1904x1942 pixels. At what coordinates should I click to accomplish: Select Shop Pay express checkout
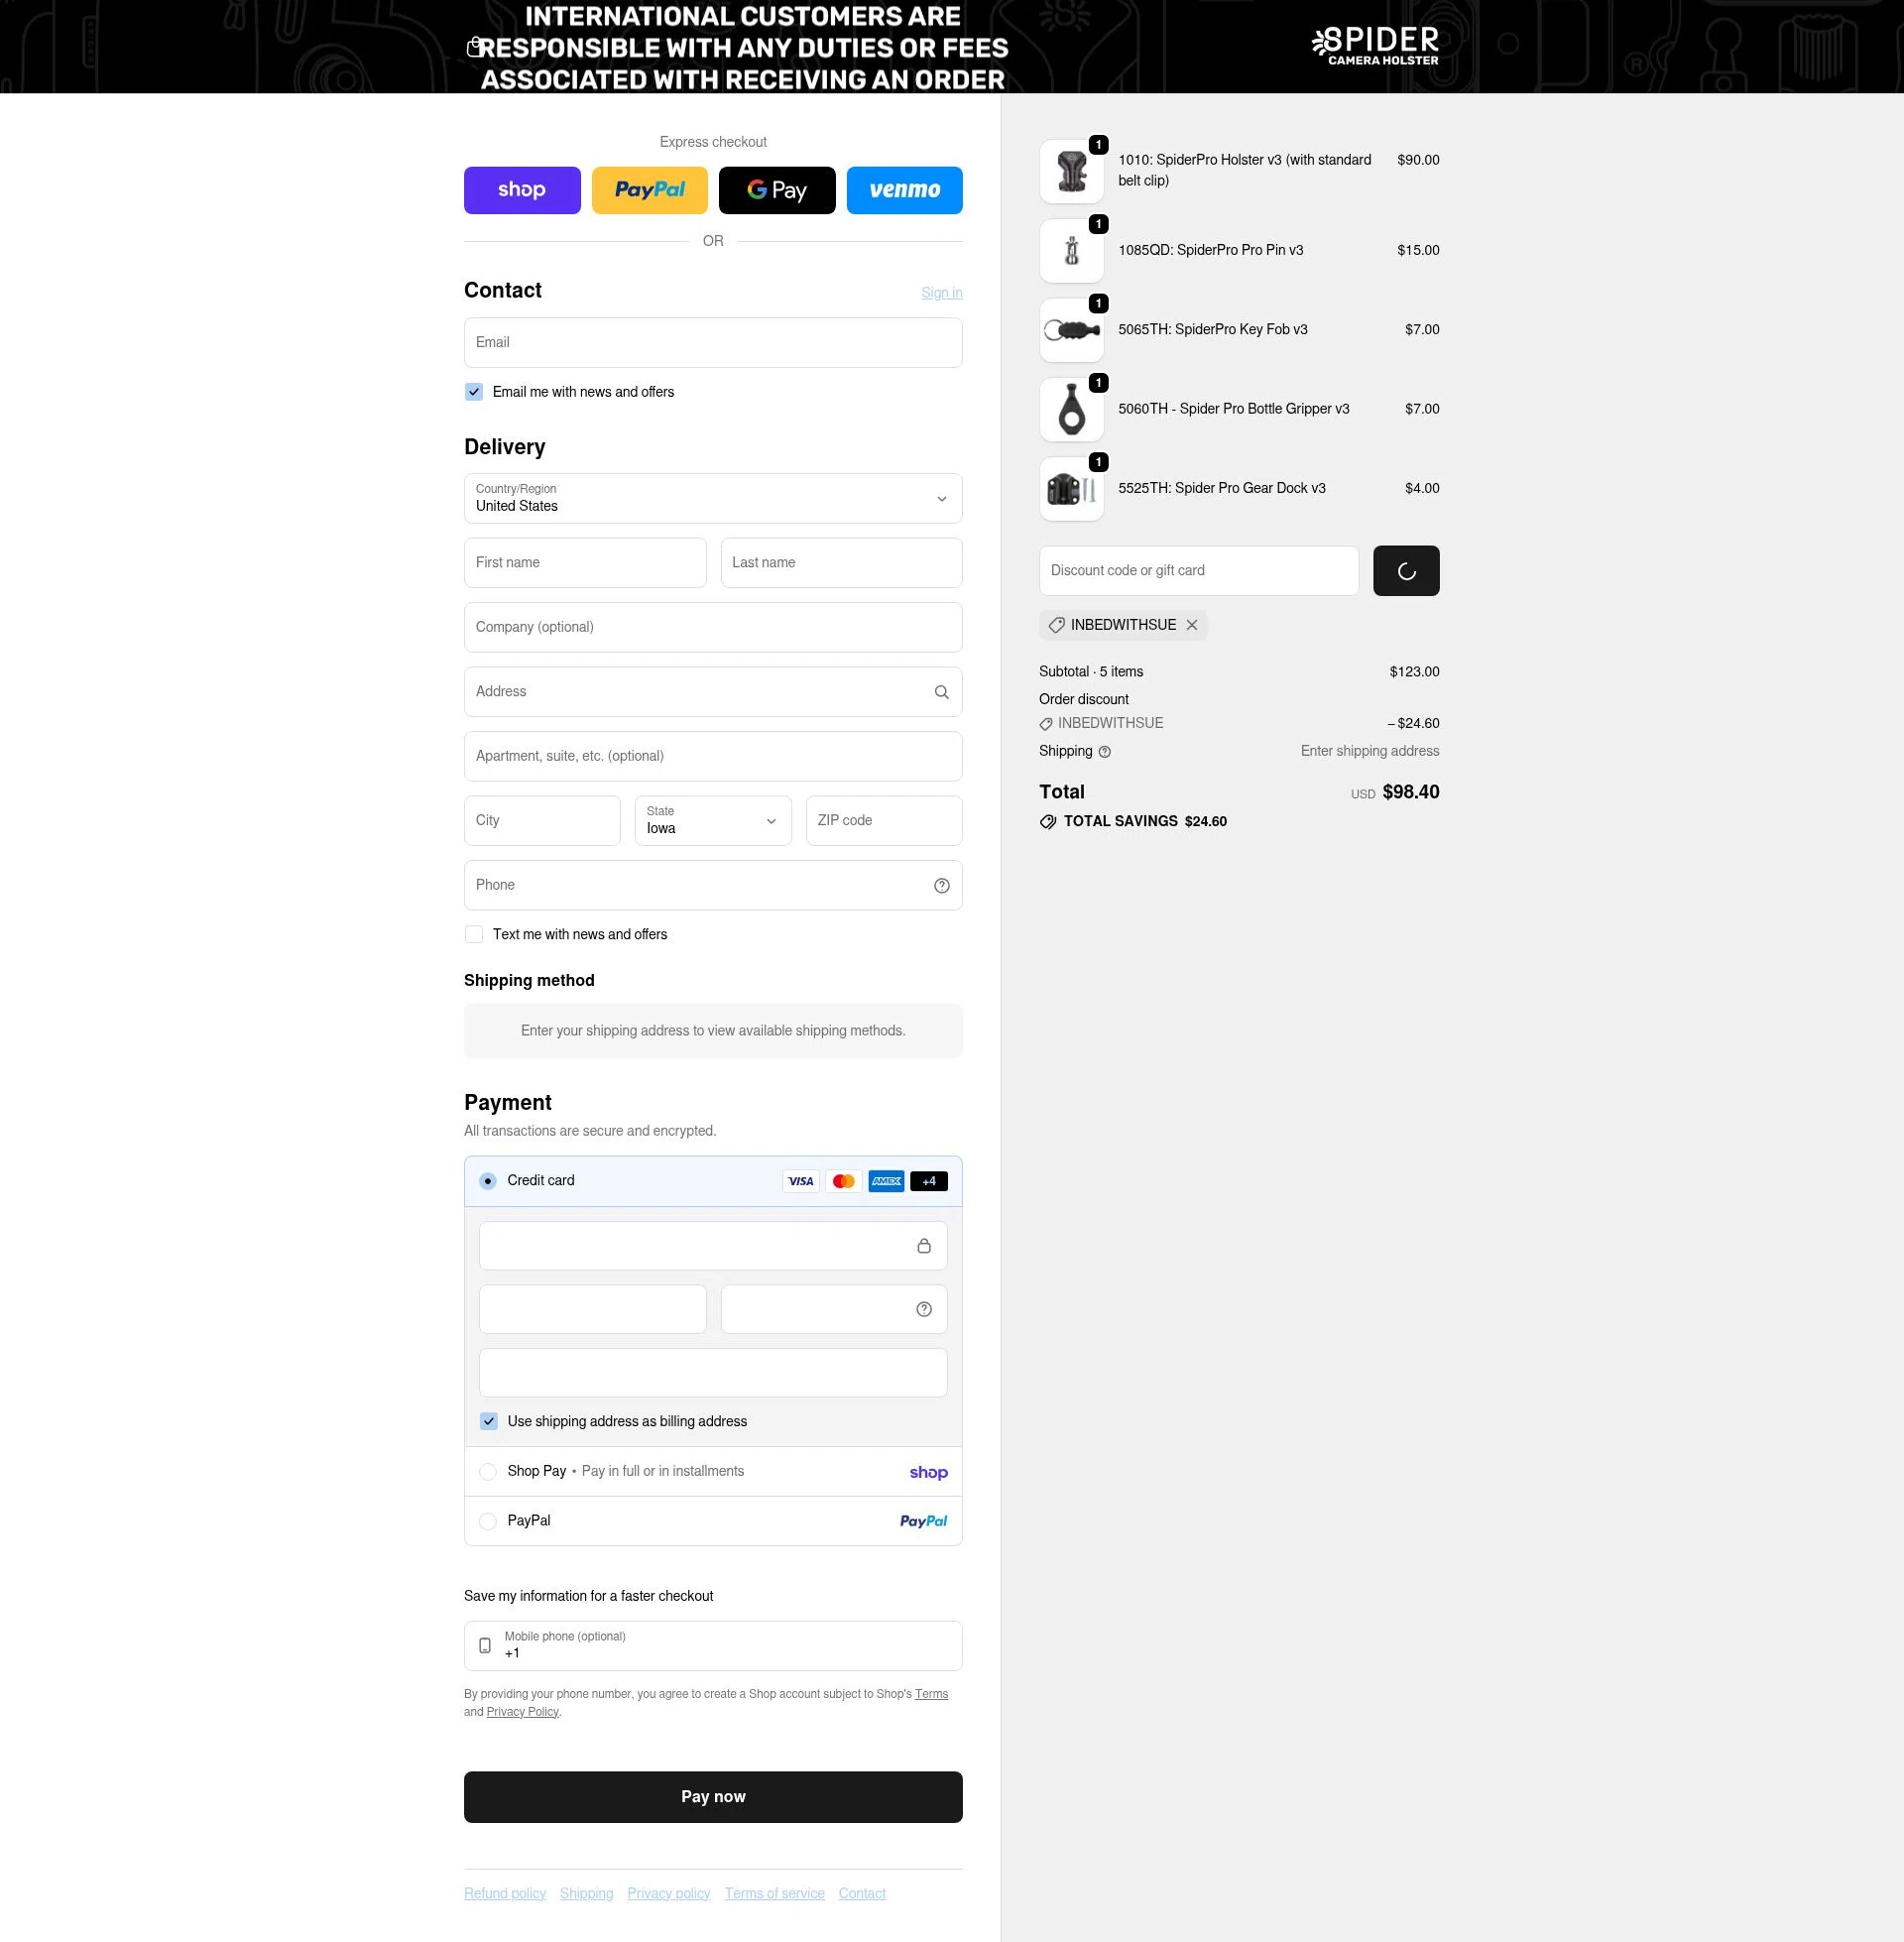(522, 190)
